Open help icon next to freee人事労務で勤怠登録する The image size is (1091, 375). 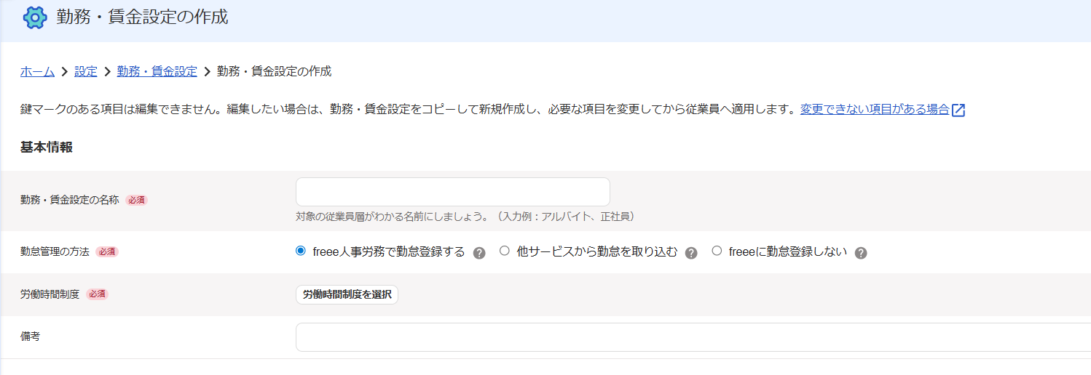479,253
